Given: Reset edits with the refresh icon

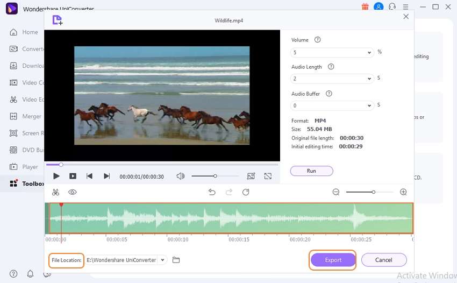Looking at the screenshot, I should [246, 192].
